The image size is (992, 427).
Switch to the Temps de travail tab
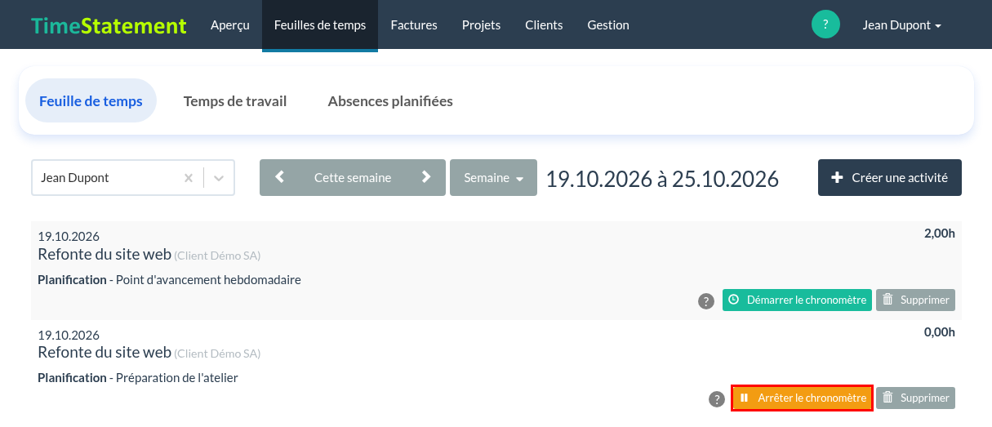tap(235, 101)
